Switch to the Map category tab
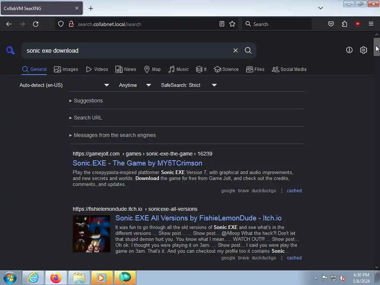380x285 pixels. coord(152,69)
